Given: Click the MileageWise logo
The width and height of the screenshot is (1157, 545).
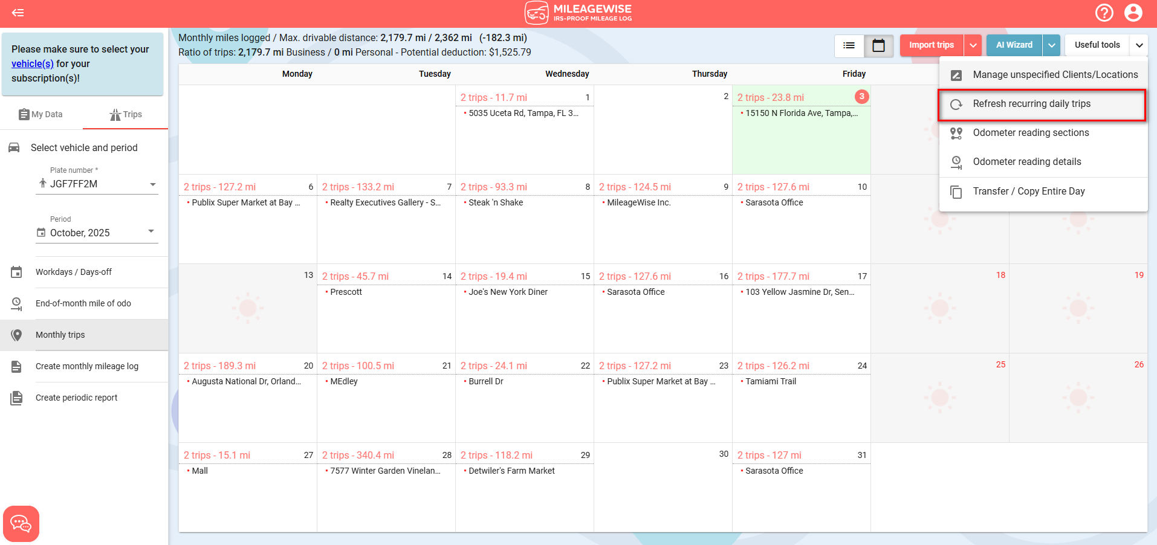Looking at the screenshot, I should pyautogui.click(x=578, y=13).
